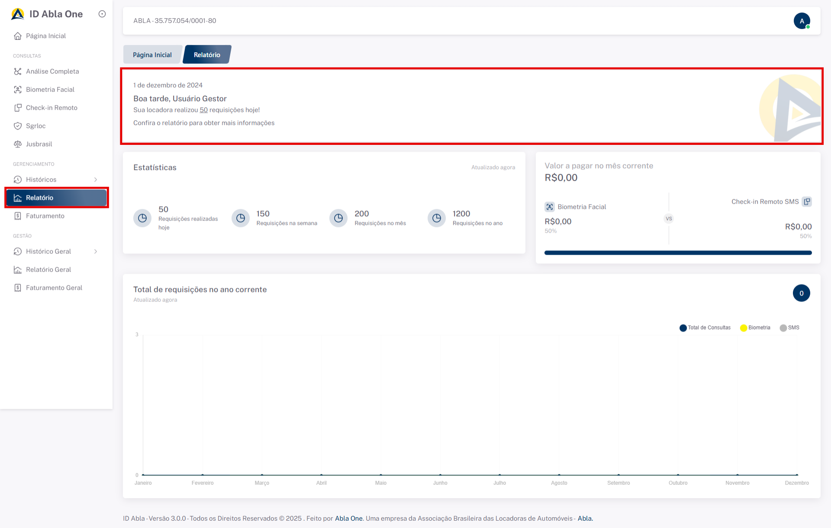This screenshot has height=528, width=831.
Task: Select the Relatório tab
Action: (207, 55)
